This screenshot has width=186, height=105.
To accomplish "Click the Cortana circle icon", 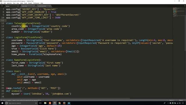I will point(6,103).
